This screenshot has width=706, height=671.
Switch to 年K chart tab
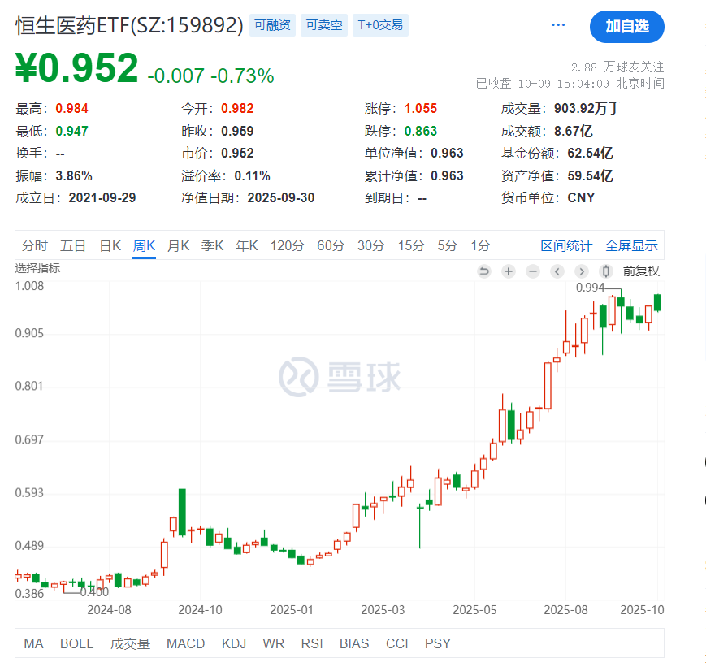pyautogui.click(x=247, y=246)
